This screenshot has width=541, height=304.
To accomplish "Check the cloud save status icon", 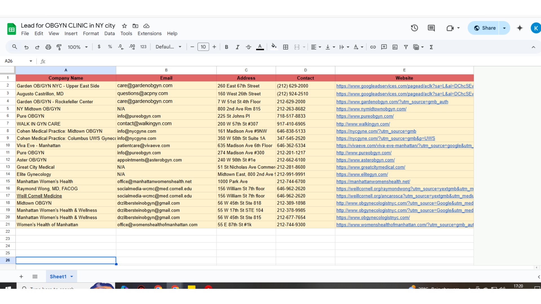I will pyautogui.click(x=146, y=26).
